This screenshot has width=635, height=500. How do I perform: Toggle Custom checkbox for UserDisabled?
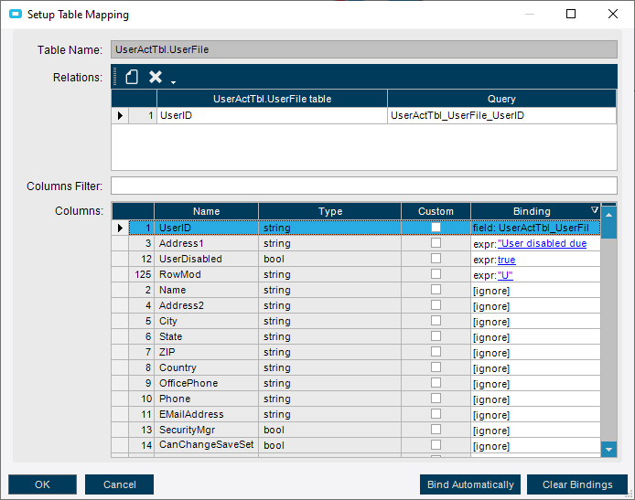pyautogui.click(x=436, y=258)
